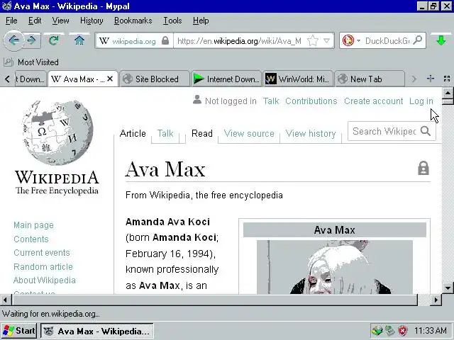Open the Main page sidebar link
Image resolution: width=454 pixels, height=340 pixels.
(33, 225)
